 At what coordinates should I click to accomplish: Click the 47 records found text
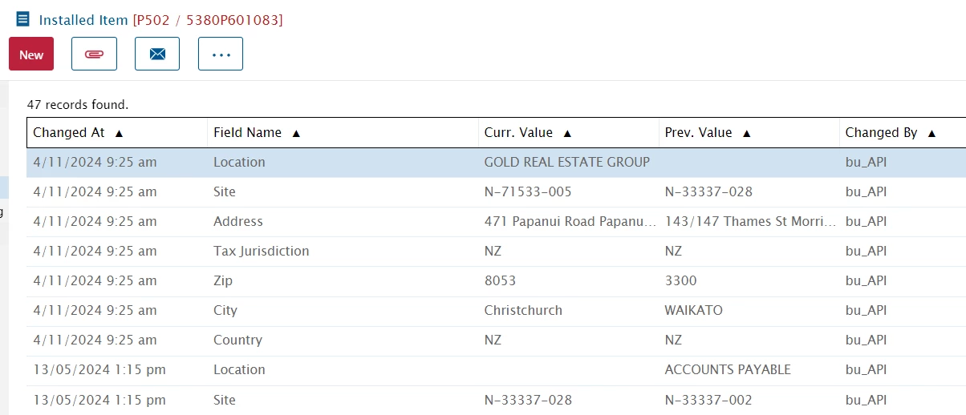click(78, 104)
